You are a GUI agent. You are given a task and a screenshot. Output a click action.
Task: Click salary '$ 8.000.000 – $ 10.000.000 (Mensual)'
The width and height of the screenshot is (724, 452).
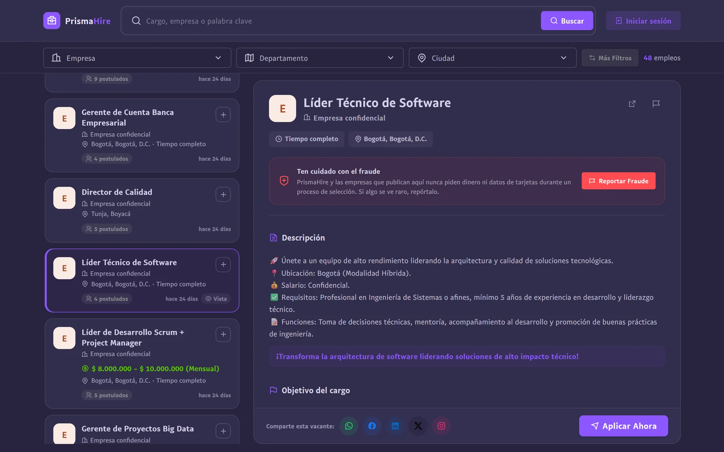pos(155,369)
